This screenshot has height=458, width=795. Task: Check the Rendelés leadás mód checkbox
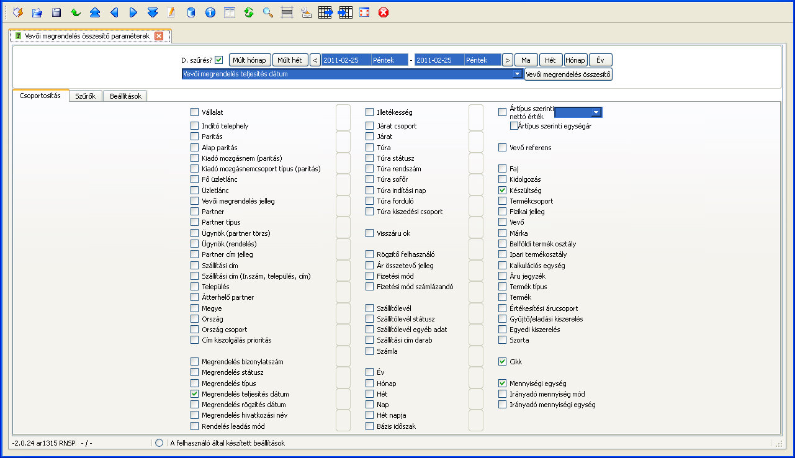pyautogui.click(x=195, y=426)
